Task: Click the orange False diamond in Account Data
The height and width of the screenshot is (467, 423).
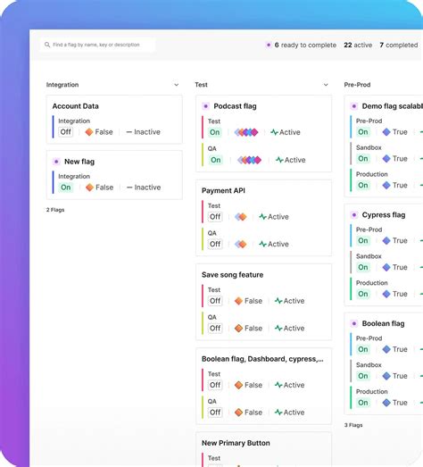Action: 89,132
